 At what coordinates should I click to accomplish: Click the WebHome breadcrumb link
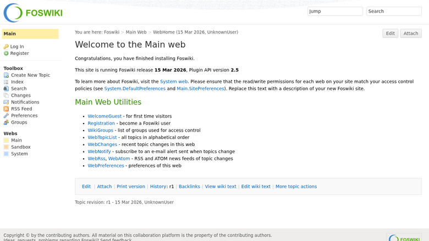tap(163, 32)
